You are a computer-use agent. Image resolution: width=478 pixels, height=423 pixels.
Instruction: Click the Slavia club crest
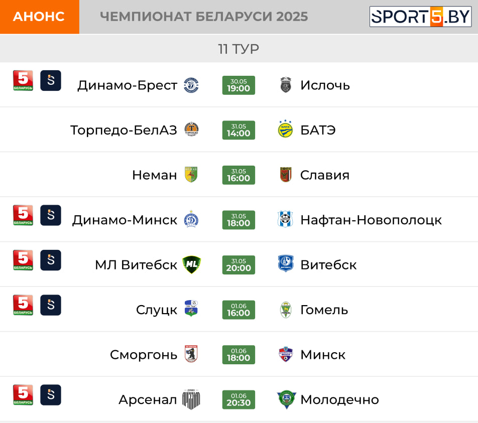point(286,175)
